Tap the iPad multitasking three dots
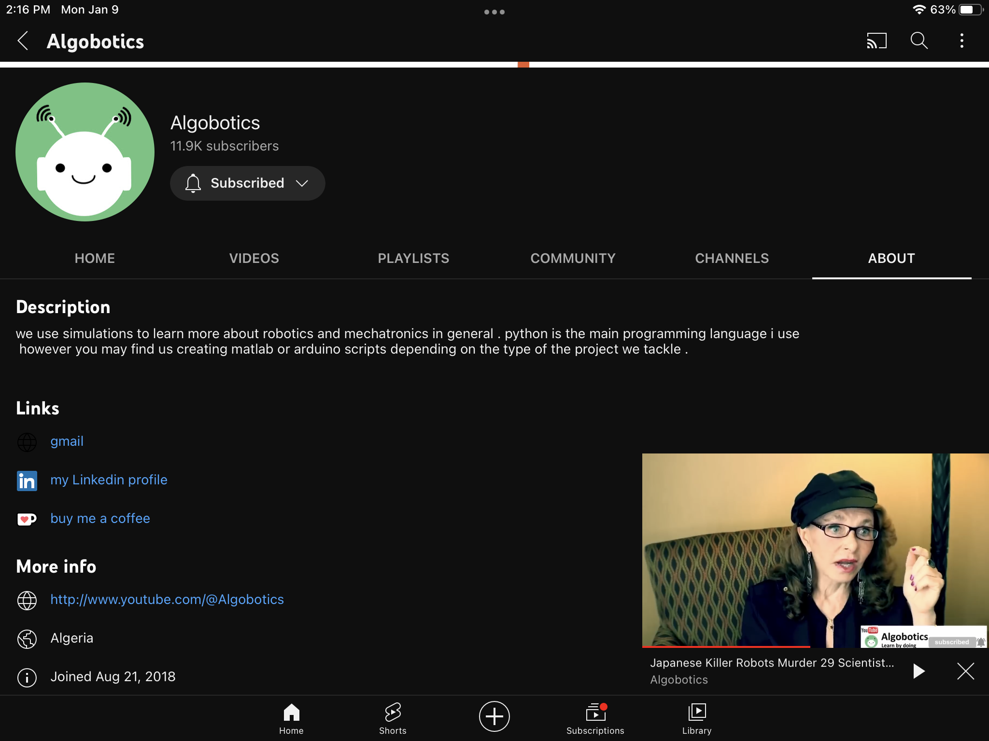The width and height of the screenshot is (989, 741). coord(494,12)
